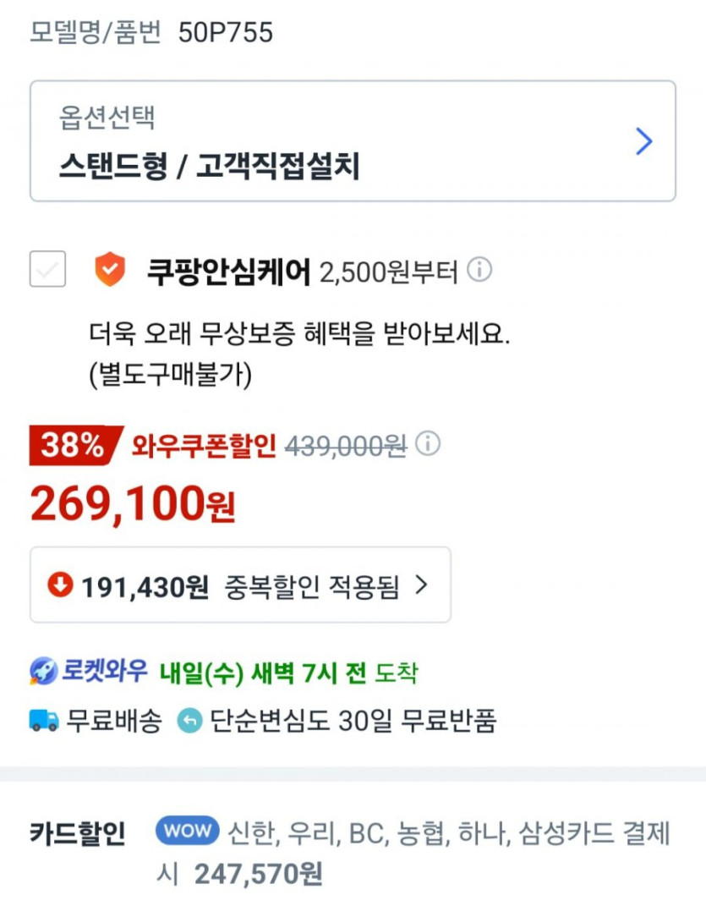Click the teal free-return arrow icon
706x906 pixels.
(189, 721)
